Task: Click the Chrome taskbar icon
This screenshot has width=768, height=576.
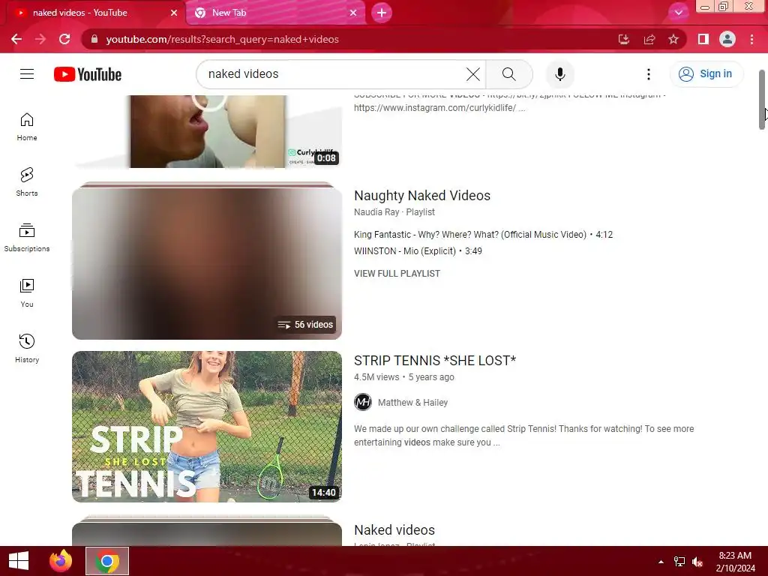Action: 107,561
